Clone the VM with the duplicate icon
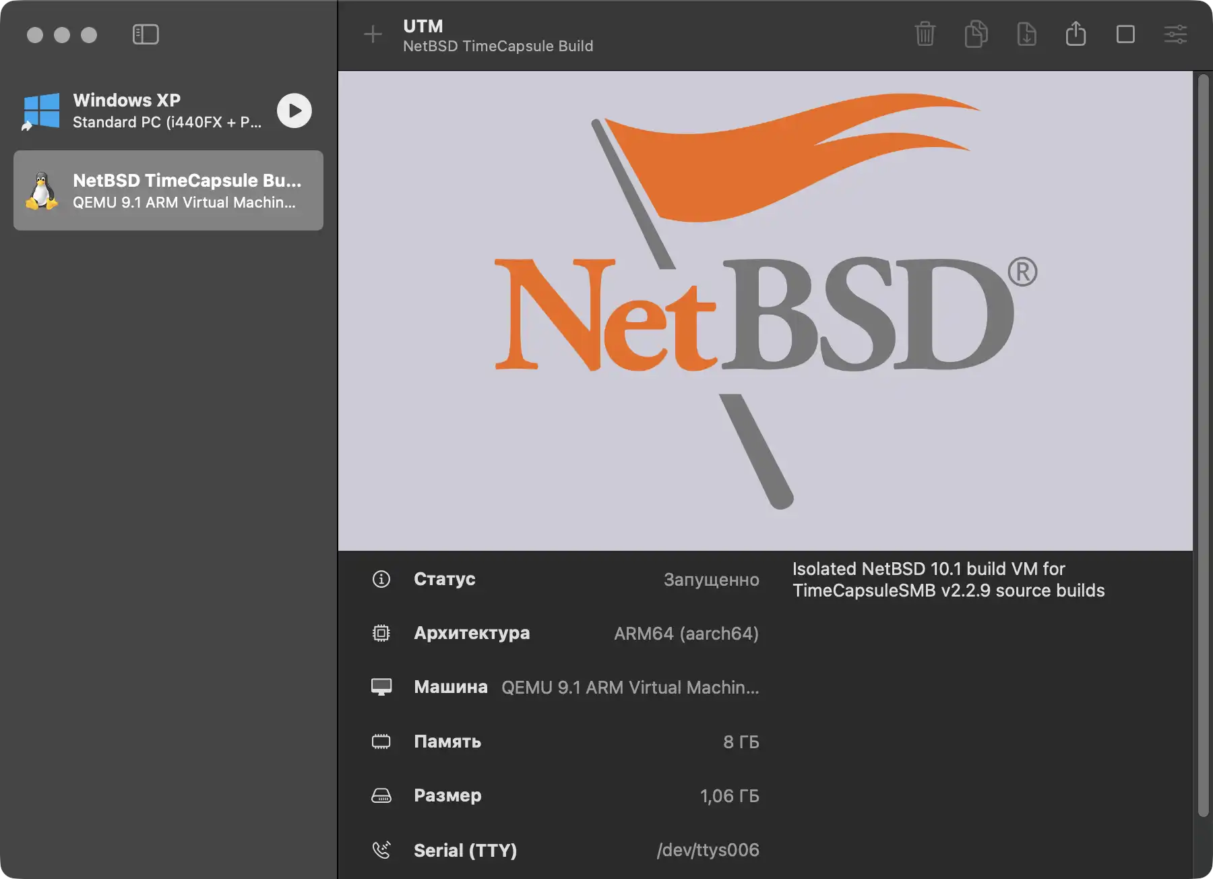The width and height of the screenshot is (1213, 879). point(976,34)
